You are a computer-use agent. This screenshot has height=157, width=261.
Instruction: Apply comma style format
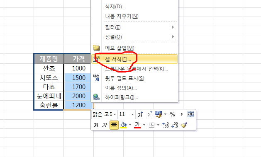click(x=182, y=114)
